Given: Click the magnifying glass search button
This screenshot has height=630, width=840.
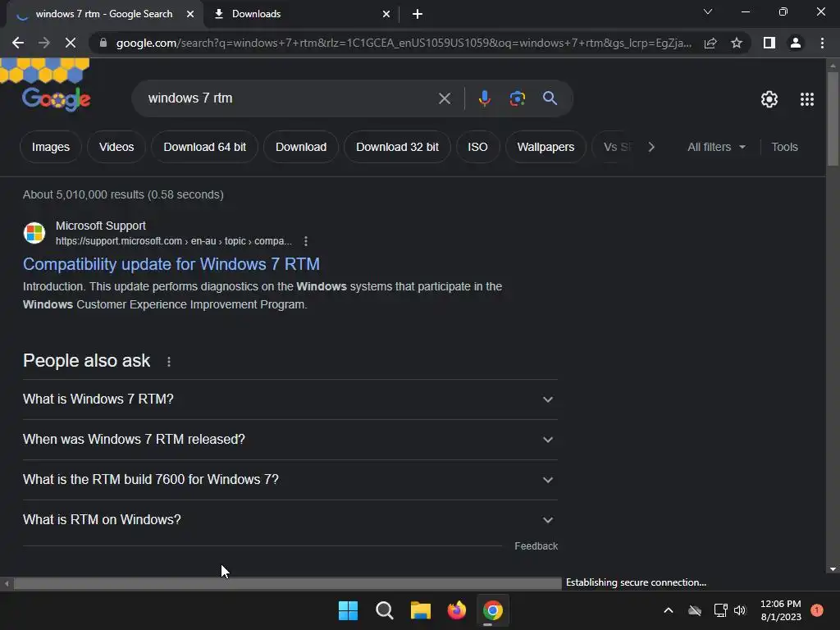Looking at the screenshot, I should [550, 98].
